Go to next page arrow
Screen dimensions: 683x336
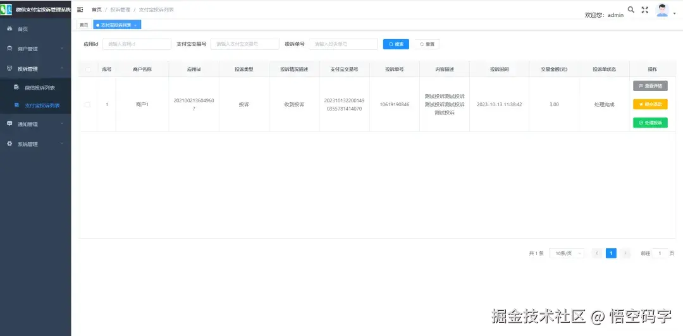click(625, 253)
